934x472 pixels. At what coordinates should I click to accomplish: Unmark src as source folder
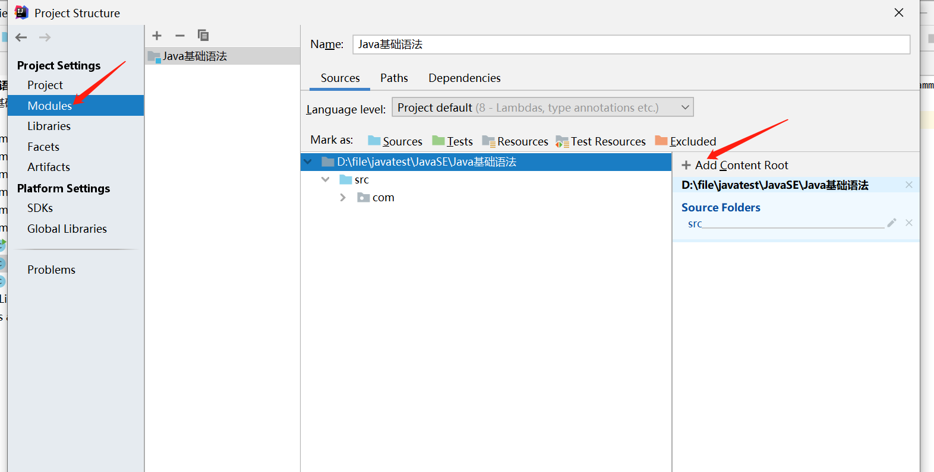pyautogui.click(x=909, y=223)
